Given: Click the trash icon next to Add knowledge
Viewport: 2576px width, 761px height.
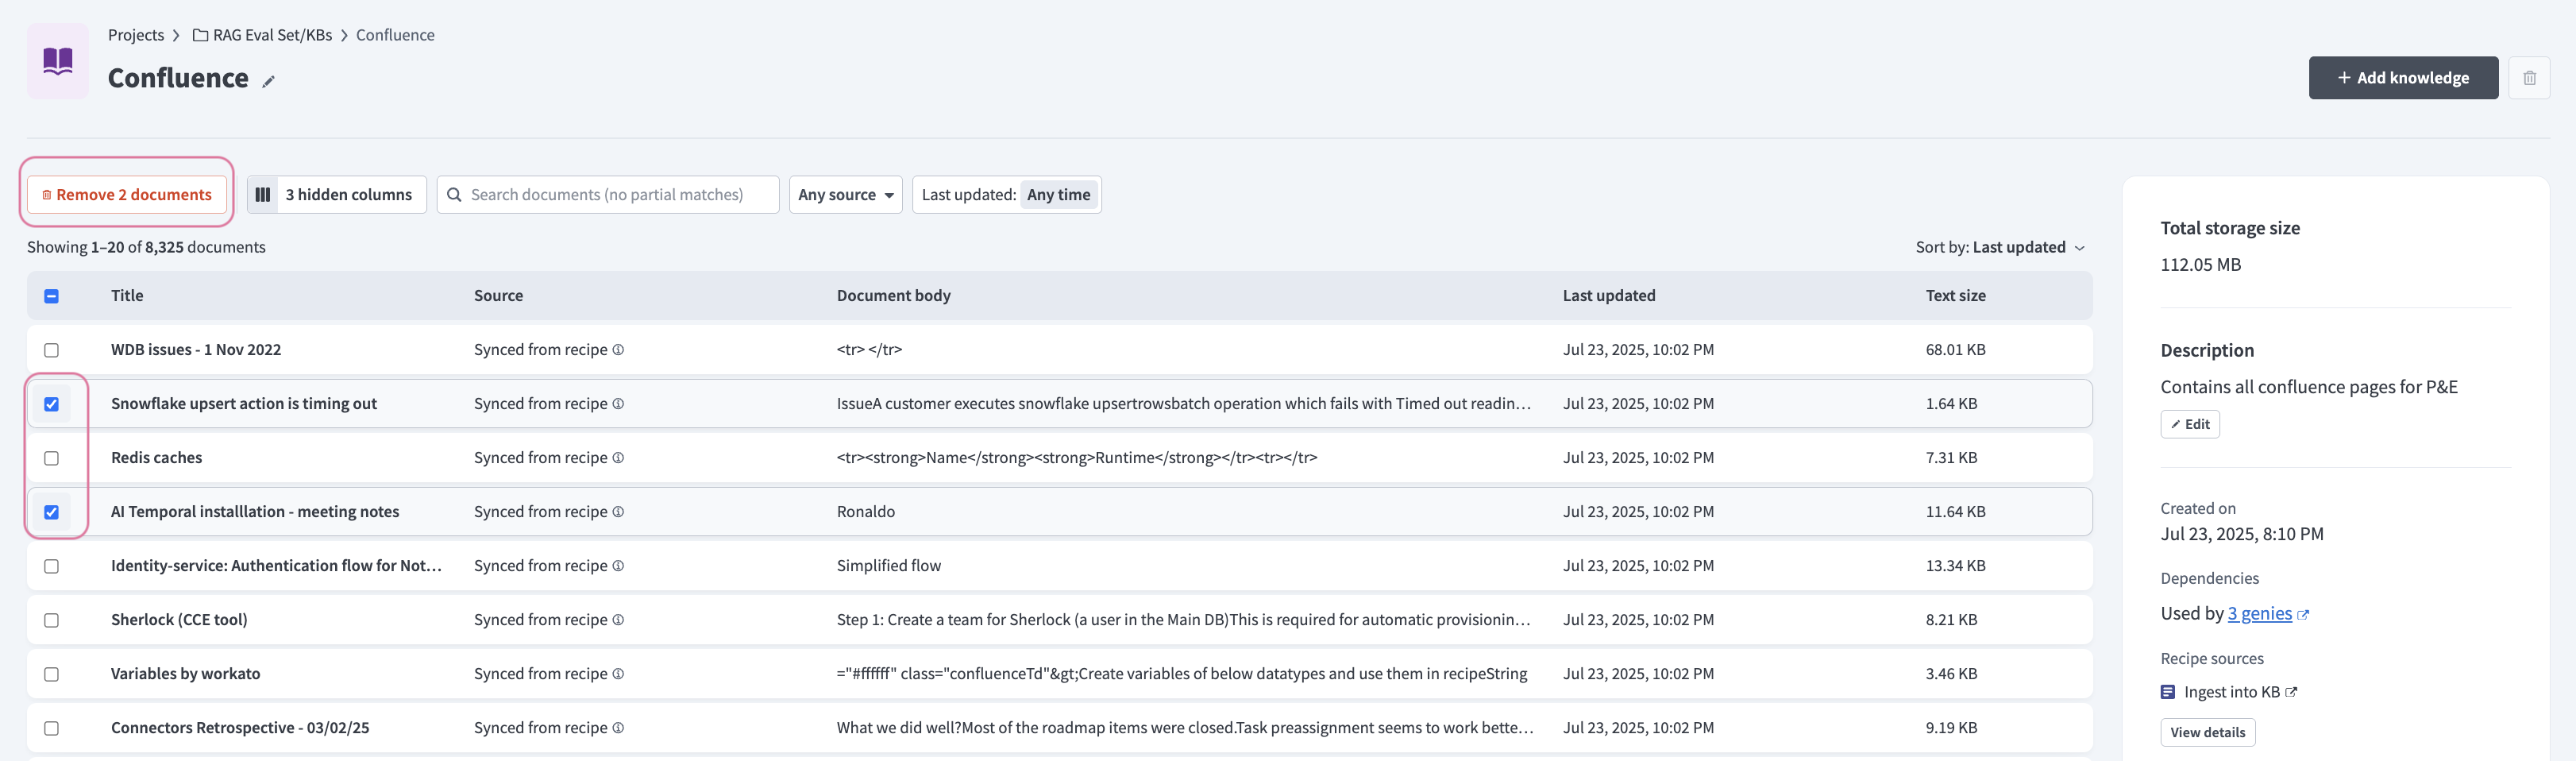Looking at the screenshot, I should tap(2528, 78).
